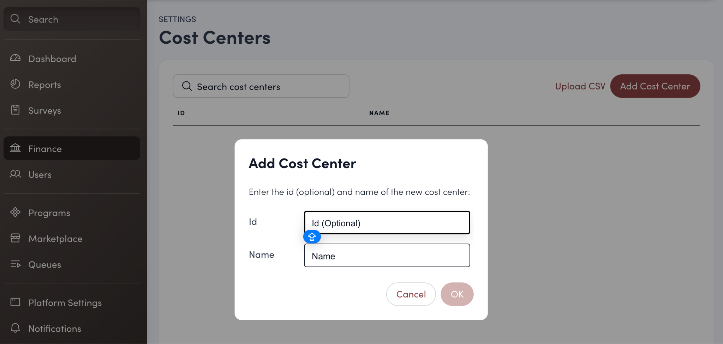Cancel the Add Cost Center dialog
The image size is (723, 344).
(x=411, y=294)
